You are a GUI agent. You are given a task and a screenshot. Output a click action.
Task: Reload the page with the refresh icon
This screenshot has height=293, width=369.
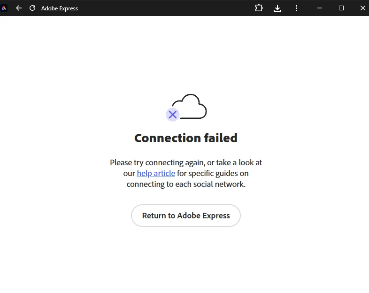coord(32,8)
